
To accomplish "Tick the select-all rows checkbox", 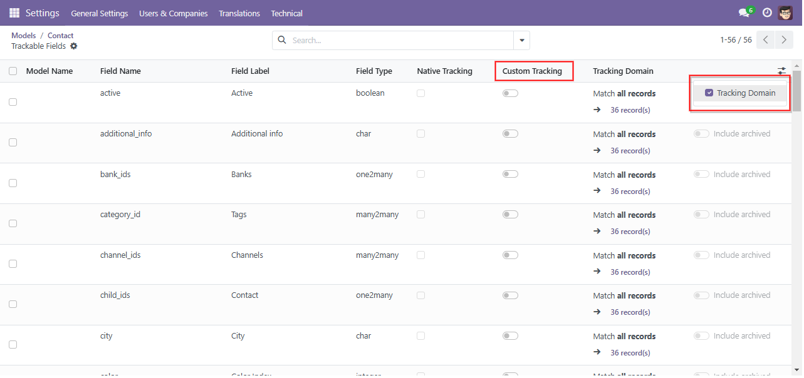I will pos(13,71).
